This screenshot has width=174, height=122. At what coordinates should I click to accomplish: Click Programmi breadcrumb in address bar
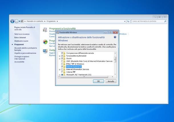click(x=51, y=21)
